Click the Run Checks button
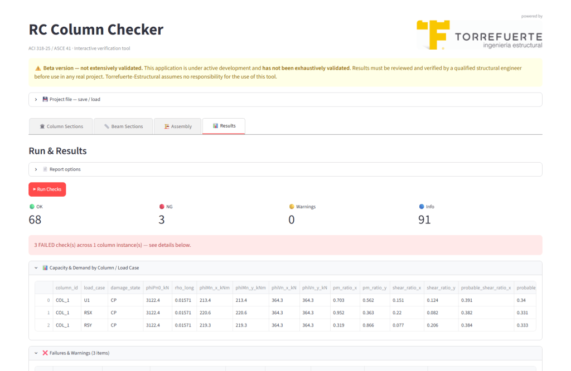 (47, 189)
